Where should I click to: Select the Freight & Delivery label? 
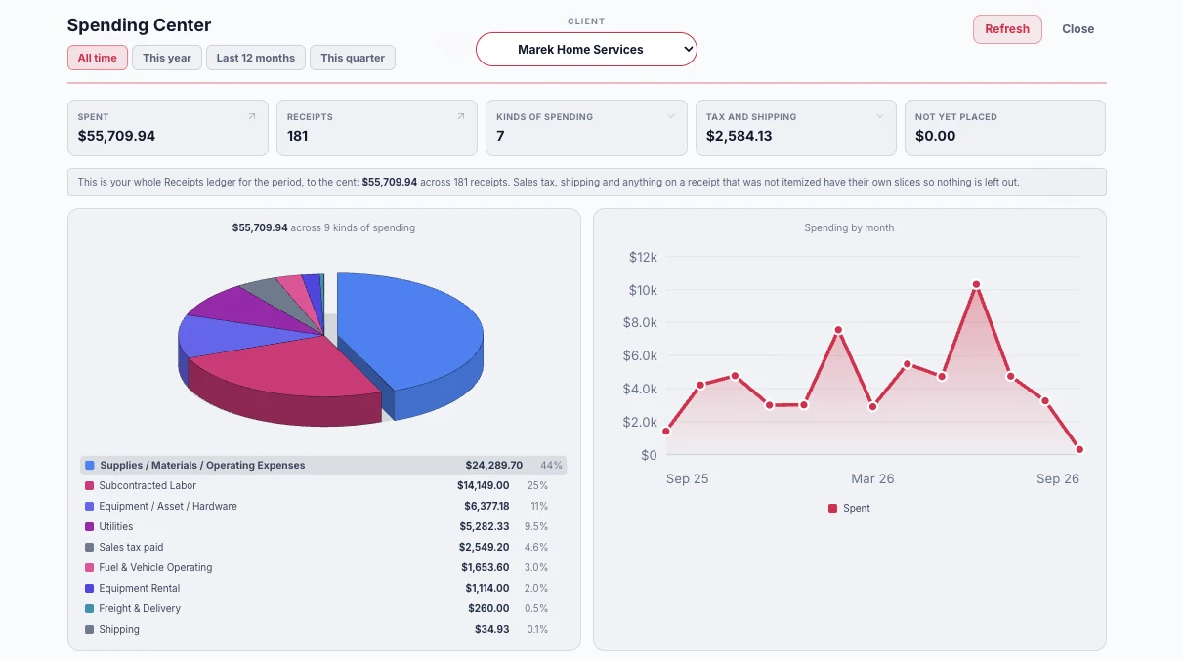click(x=140, y=609)
